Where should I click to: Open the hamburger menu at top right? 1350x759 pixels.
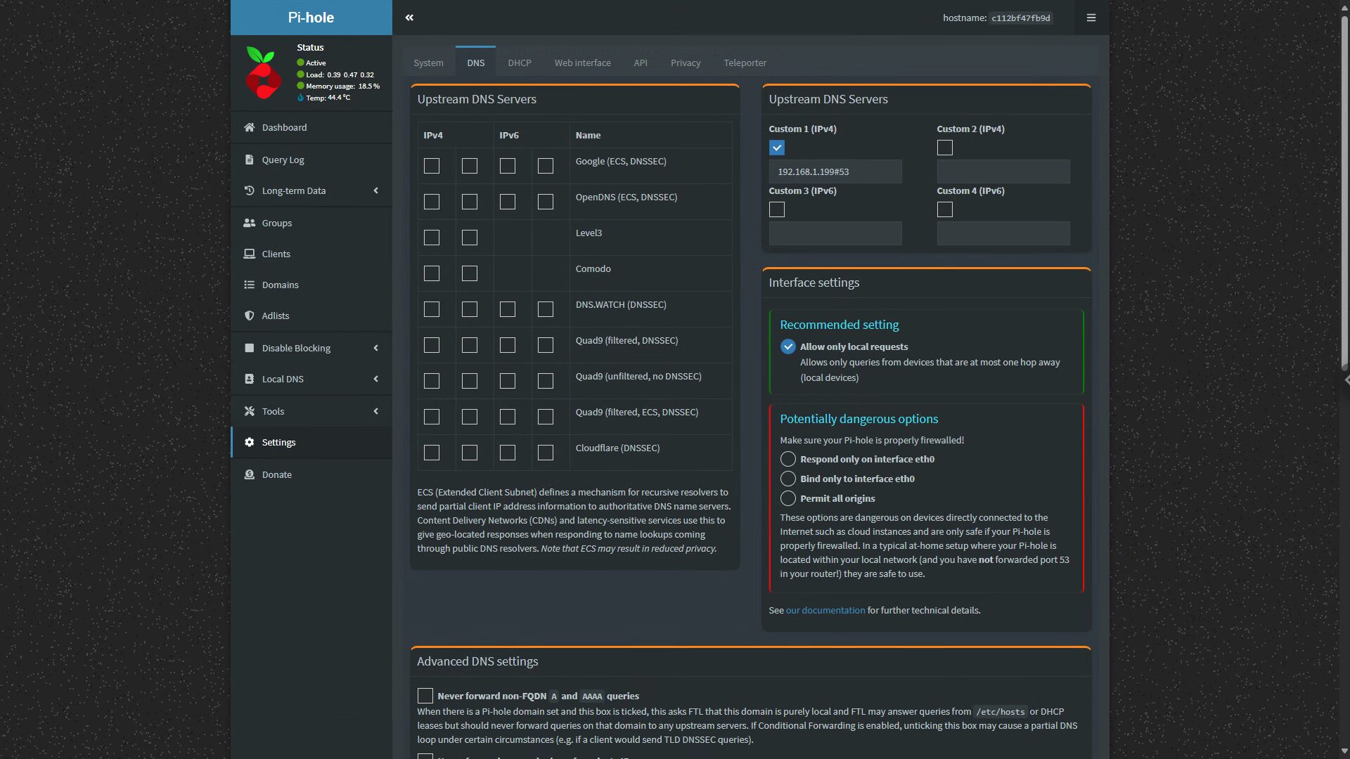[1091, 18]
